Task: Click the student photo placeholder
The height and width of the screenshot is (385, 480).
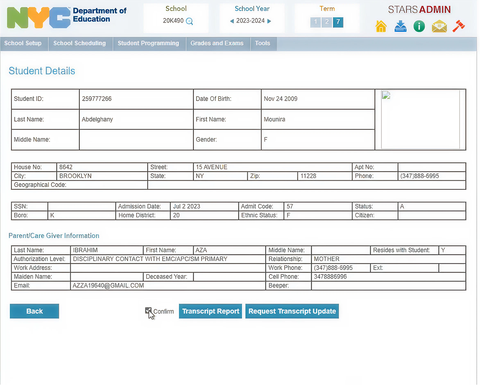Action: (420, 119)
